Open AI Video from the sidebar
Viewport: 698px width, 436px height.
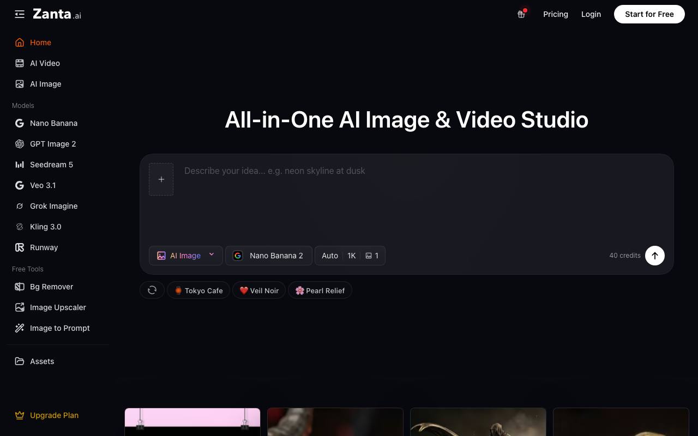[x=58, y=63]
